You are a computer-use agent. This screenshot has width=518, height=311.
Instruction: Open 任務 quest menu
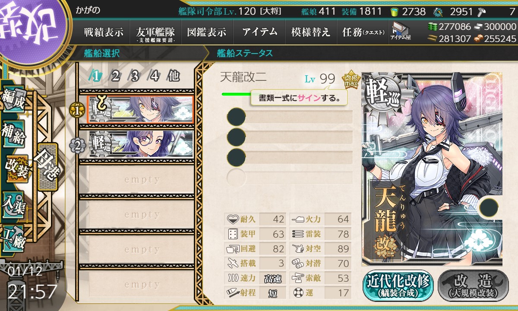(363, 32)
